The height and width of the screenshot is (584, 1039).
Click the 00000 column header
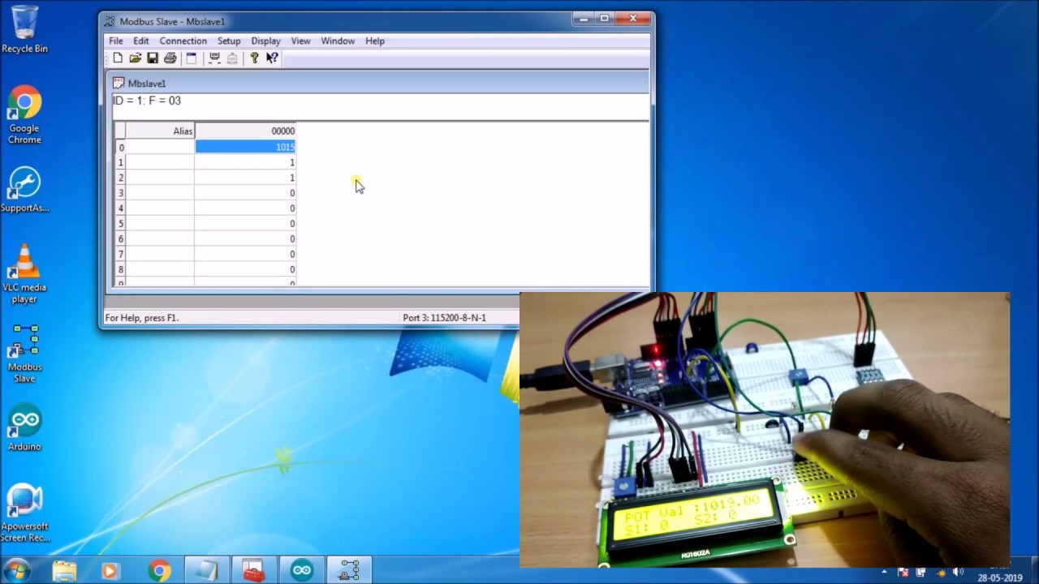pos(245,131)
